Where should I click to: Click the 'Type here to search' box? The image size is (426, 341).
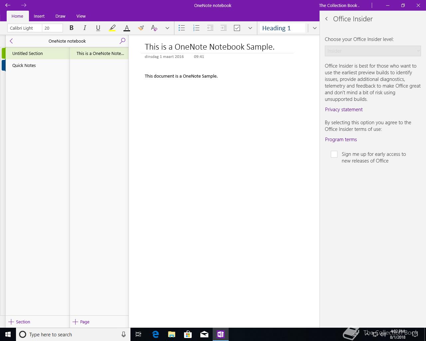point(73,334)
